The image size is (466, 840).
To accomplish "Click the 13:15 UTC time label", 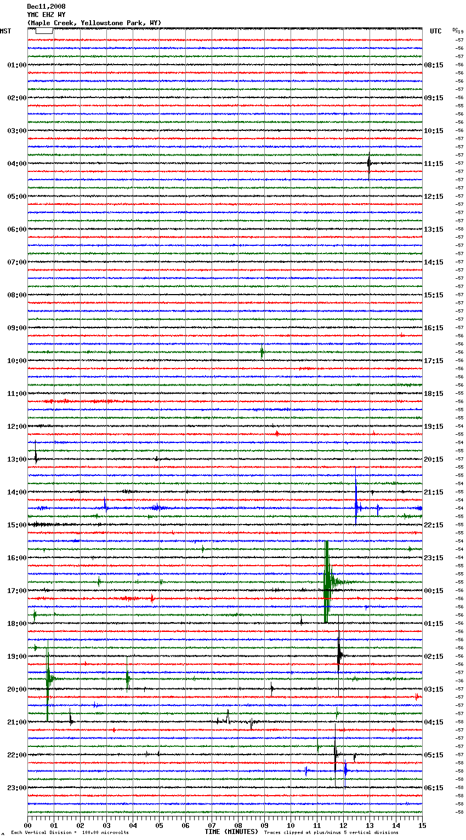I will point(434,229).
